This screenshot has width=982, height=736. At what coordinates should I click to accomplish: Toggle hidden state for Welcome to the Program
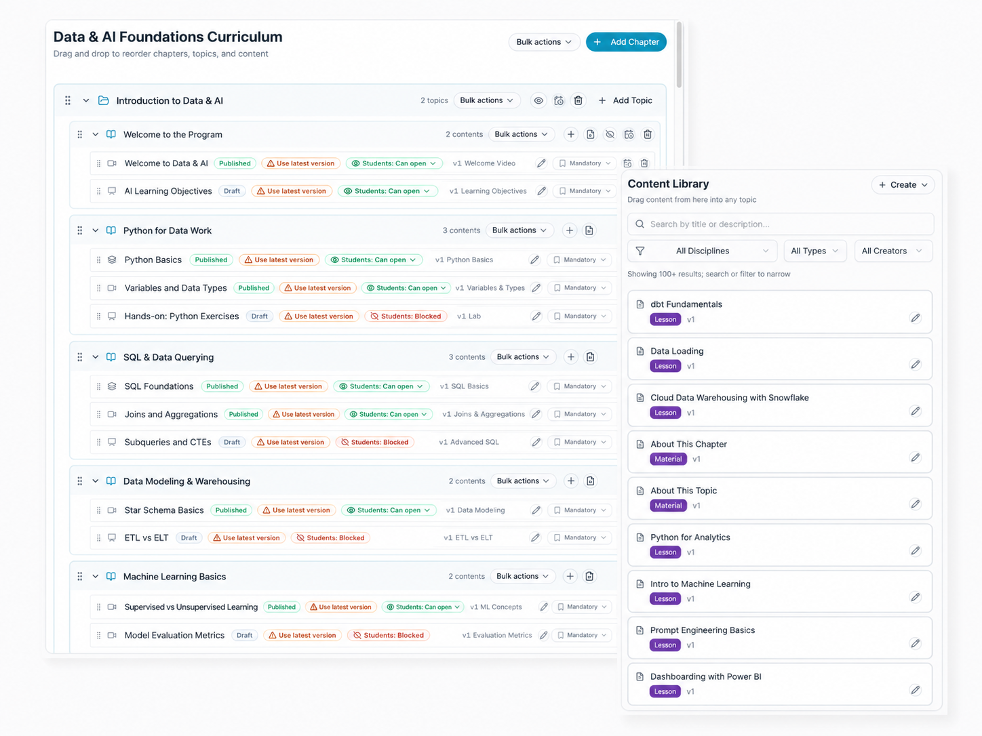[x=610, y=134]
